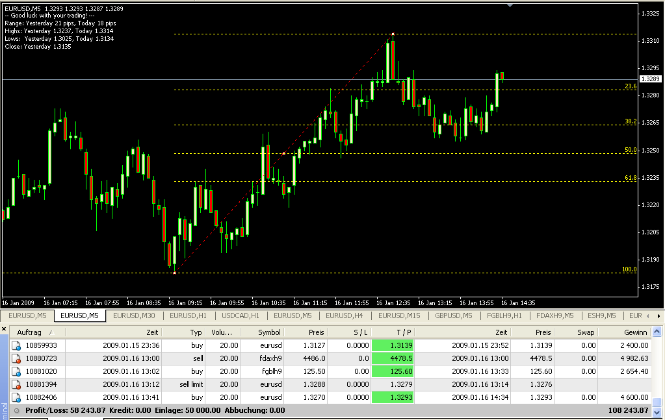This screenshot has height=420, width=665.
Task: Open the USDCAD,H1 chart tab
Action: [x=240, y=316]
